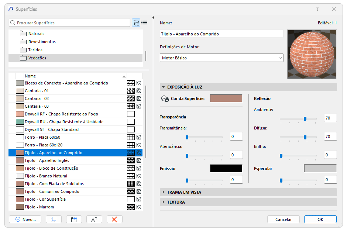Click the help question mark icon
Screen dimensions: 347x232
point(317,9)
